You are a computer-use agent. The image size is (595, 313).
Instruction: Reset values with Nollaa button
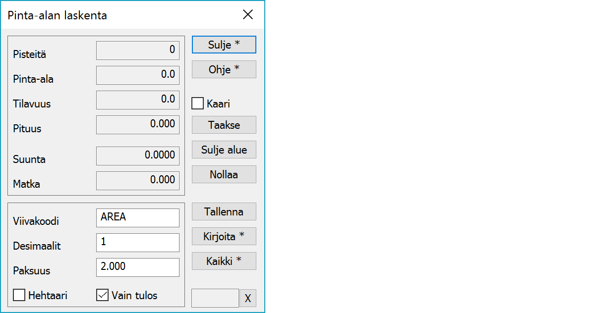pyautogui.click(x=224, y=174)
